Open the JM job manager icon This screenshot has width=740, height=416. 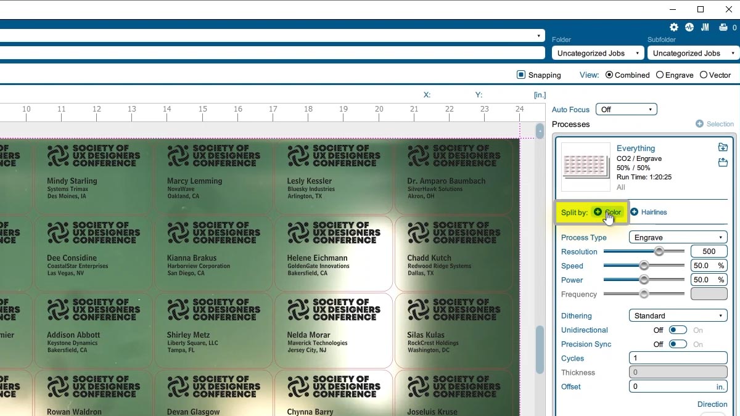click(x=705, y=28)
